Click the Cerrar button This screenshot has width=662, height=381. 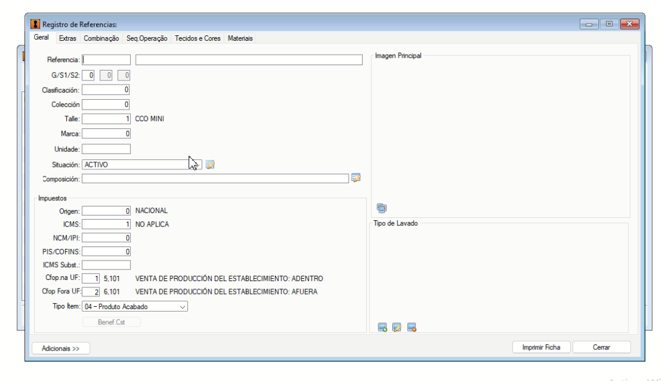click(602, 347)
